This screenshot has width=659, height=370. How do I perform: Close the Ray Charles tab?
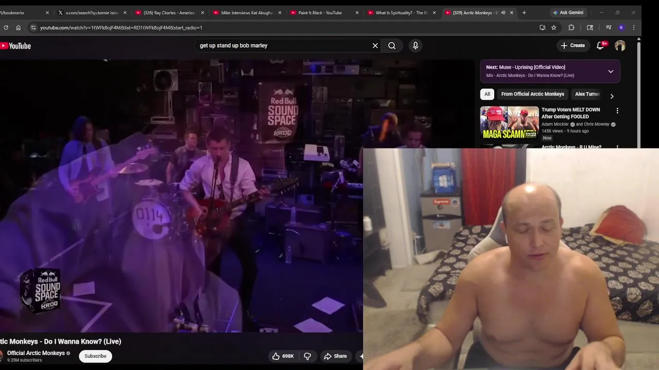[202, 13]
